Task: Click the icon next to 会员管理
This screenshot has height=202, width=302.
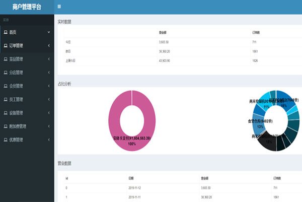Action: click(6, 86)
